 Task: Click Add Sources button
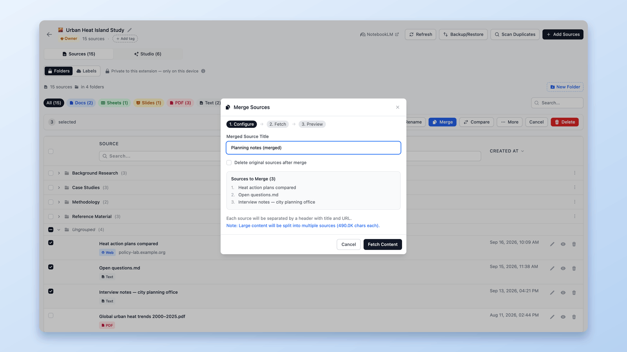[x=563, y=34]
